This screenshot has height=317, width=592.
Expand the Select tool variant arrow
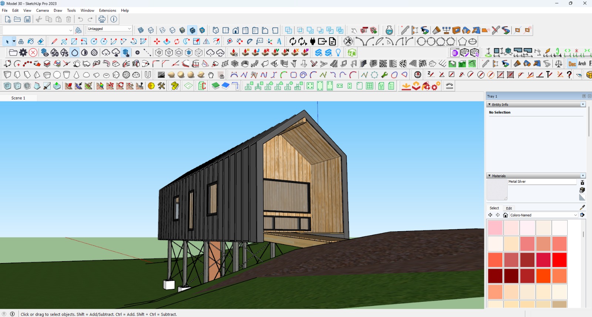14,41
